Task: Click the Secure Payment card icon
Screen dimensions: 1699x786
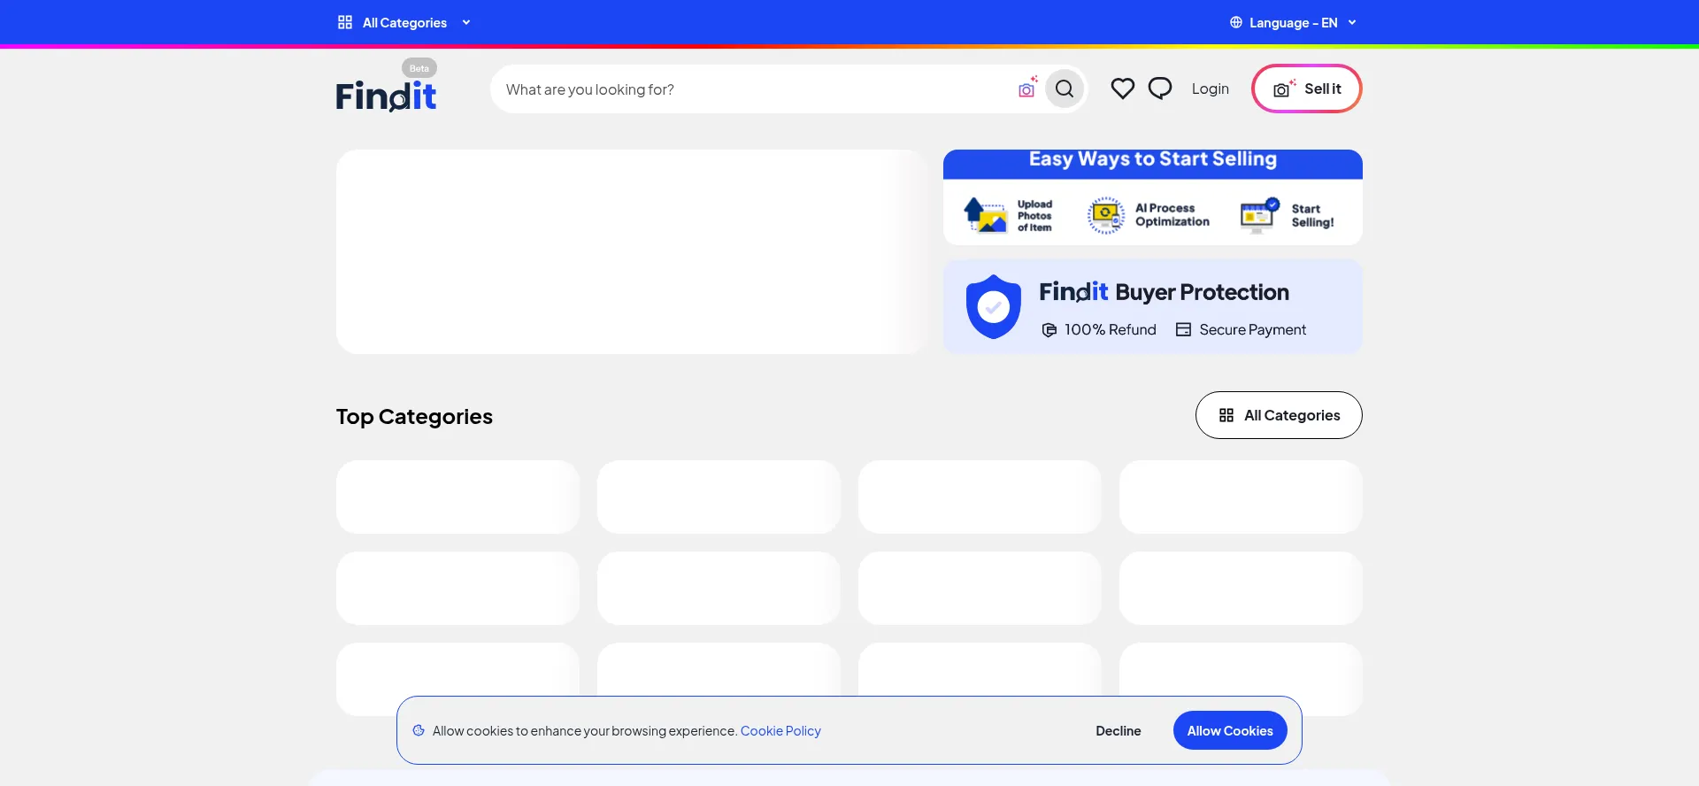Action: pyautogui.click(x=1183, y=329)
